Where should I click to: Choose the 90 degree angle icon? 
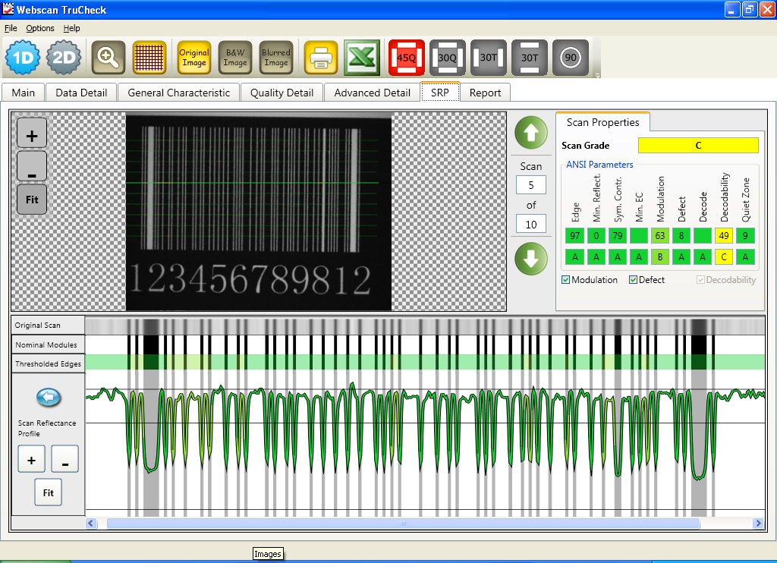(571, 58)
